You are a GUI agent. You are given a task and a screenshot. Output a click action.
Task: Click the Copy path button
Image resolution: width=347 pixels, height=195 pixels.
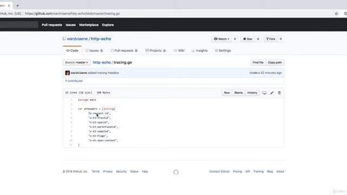pos(275,63)
